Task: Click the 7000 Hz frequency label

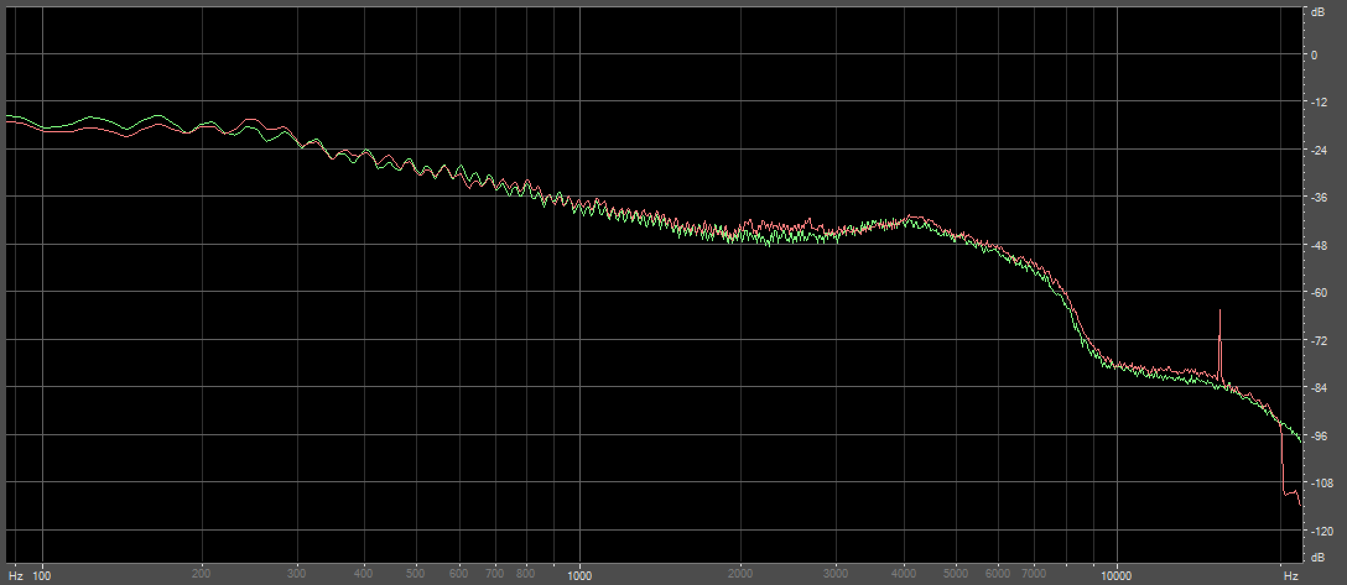Action: (1034, 574)
